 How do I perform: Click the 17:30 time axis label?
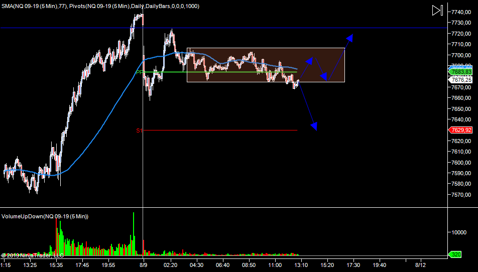point(353,264)
